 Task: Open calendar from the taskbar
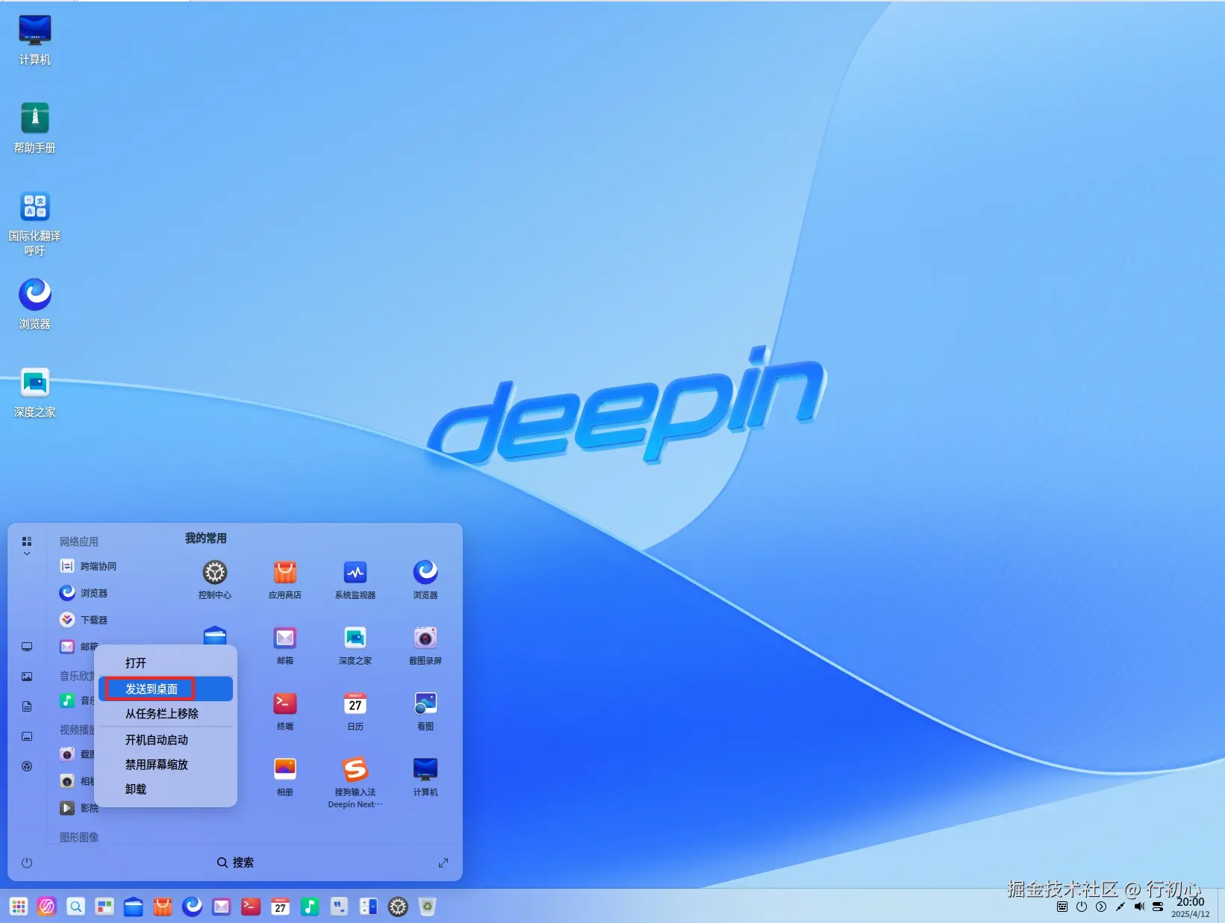(281, 907)
